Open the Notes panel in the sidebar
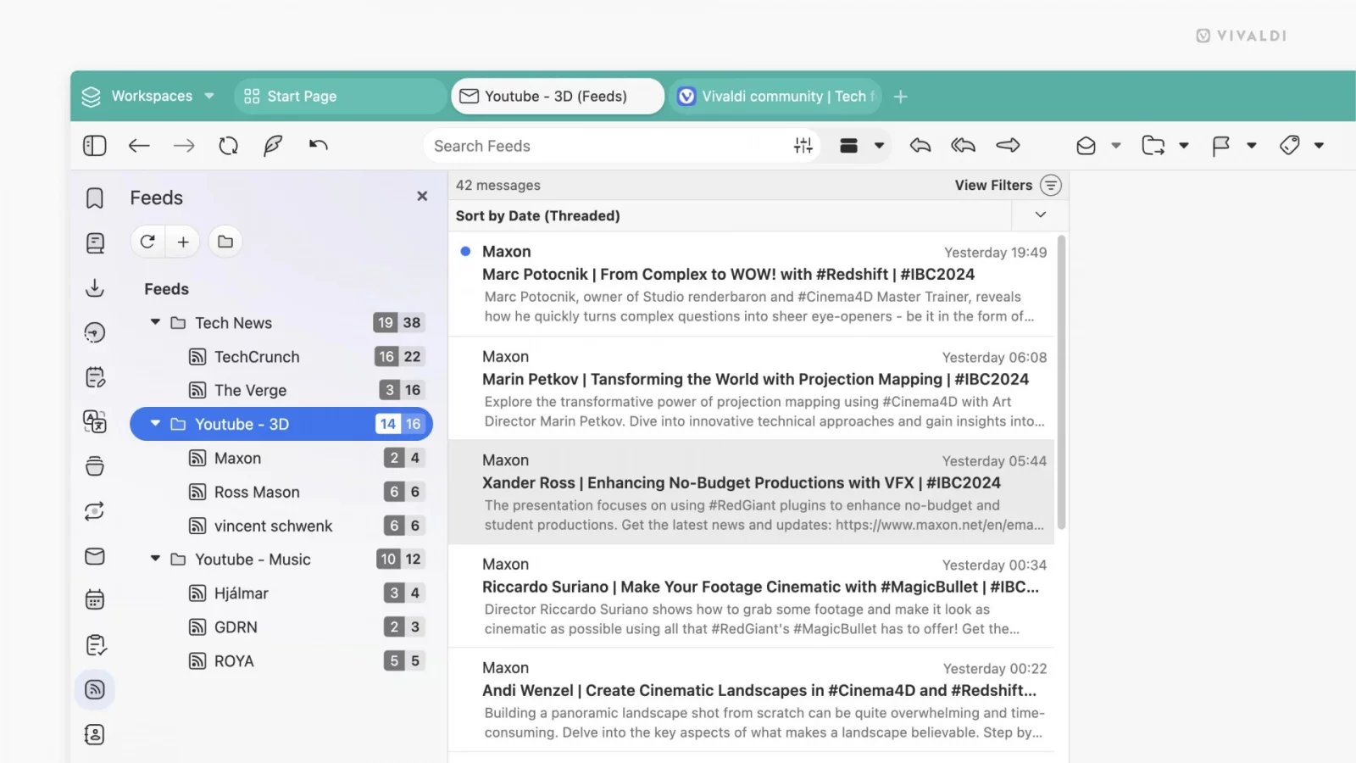This screenshot has height=763, width=1356. (94, 376)
